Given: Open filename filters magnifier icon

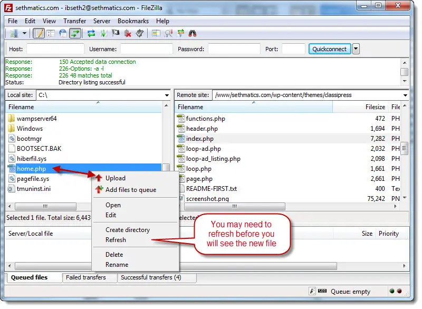Looking at the screenshot, I should (x=168, y=33).
